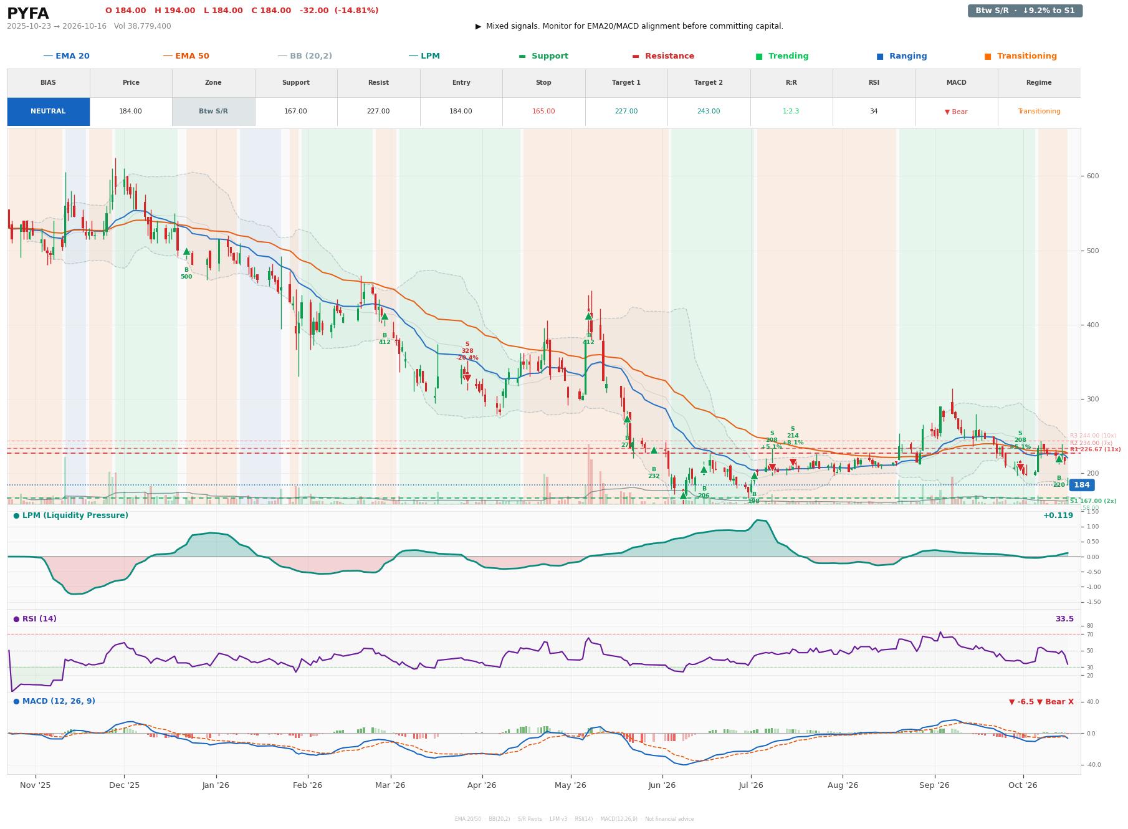Click the S1 167.00 (2x) support label

tap(1093, 501)
